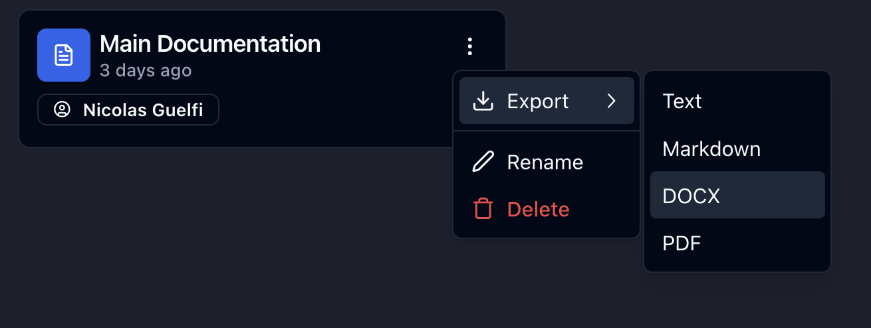Click the red trash can icon
Screen dimensions: 871x328
tap(483, 209)
